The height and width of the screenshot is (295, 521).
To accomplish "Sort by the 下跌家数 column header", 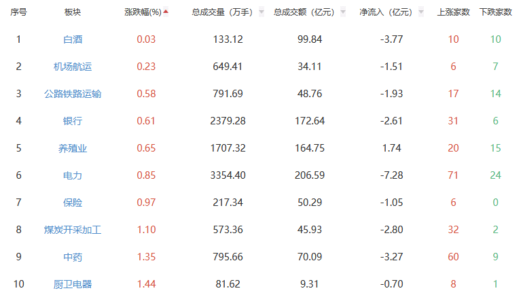I will point(495,12).
